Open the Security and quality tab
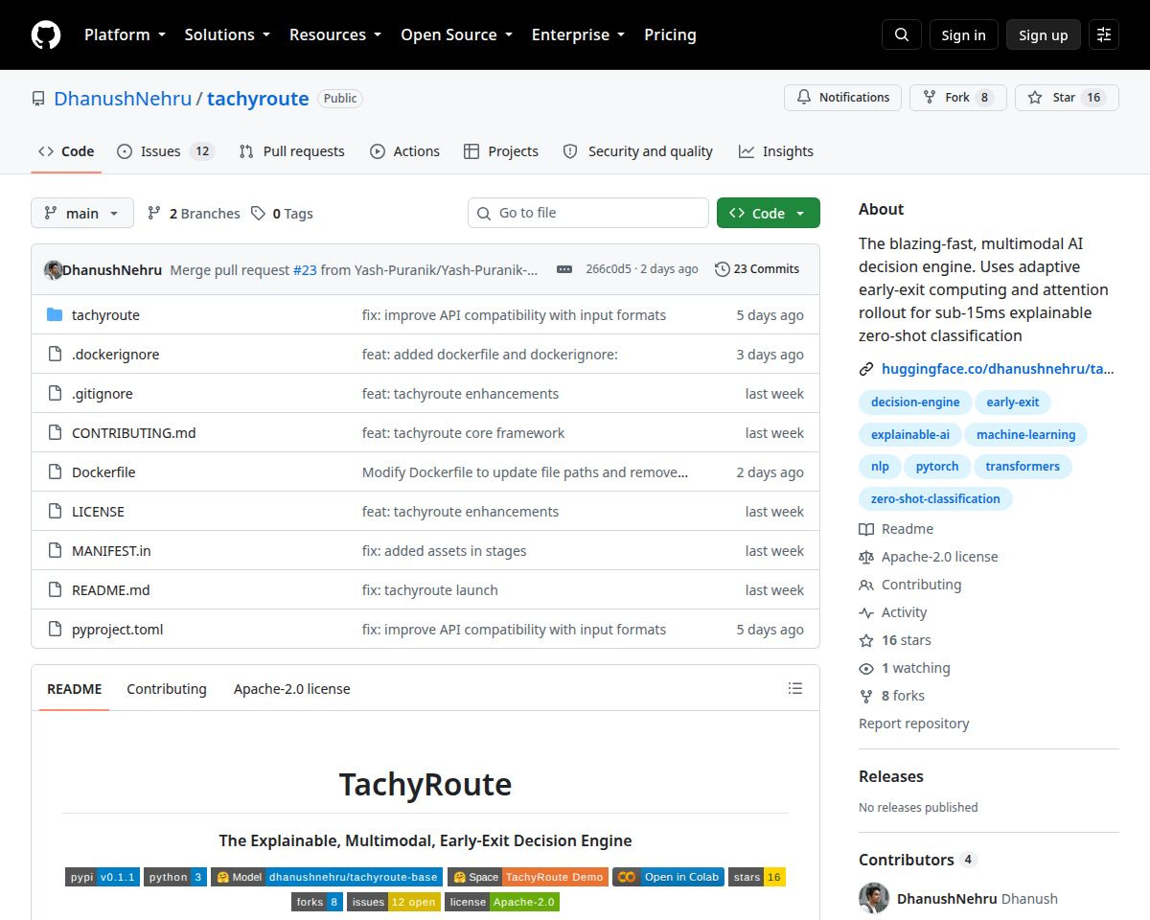Viewport: 1150px width, 920px height. tap(637, 151)
